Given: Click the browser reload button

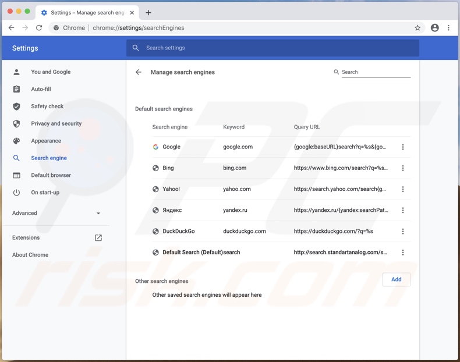Looking at the screenshot, I should (39, 28).
